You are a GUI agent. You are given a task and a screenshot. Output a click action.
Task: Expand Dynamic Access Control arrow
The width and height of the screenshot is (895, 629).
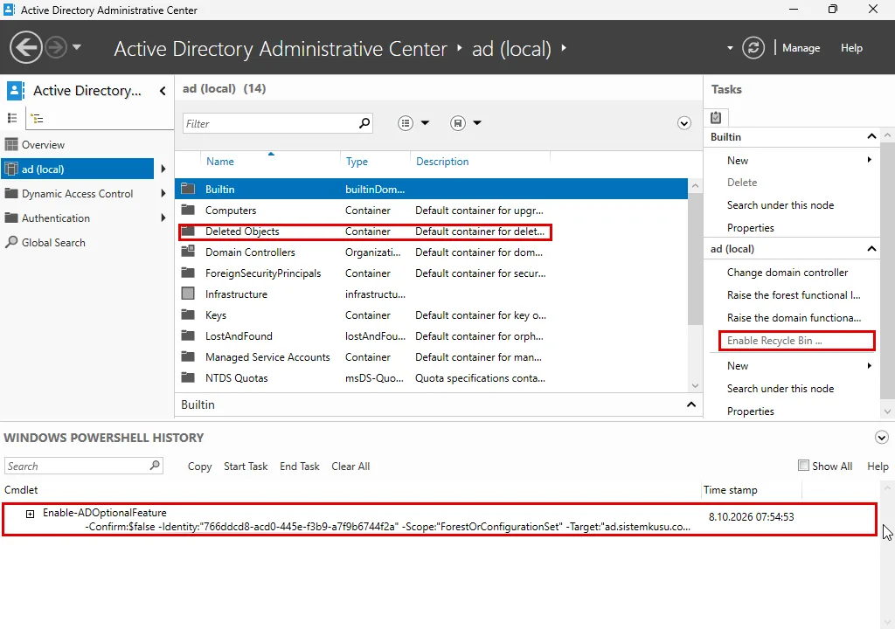[163, 193]
